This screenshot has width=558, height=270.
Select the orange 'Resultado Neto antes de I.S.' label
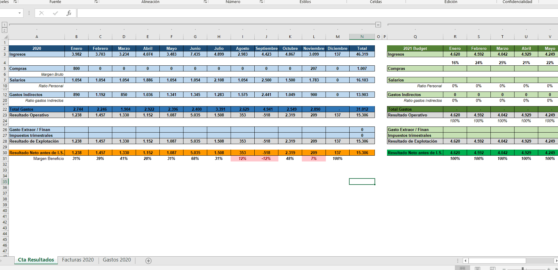tap(37, 153)
